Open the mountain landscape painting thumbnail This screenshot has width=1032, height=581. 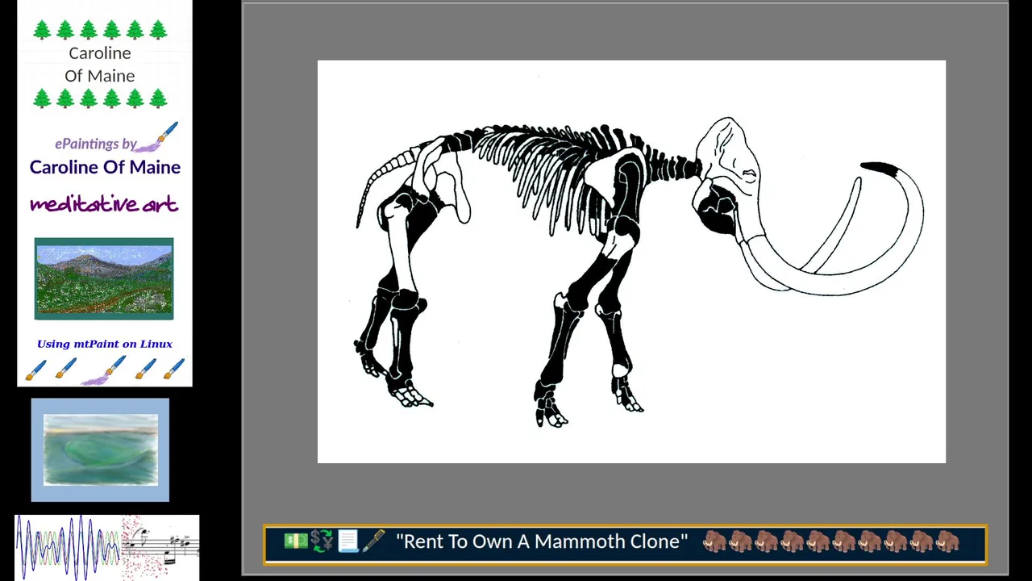click(104, 278)
